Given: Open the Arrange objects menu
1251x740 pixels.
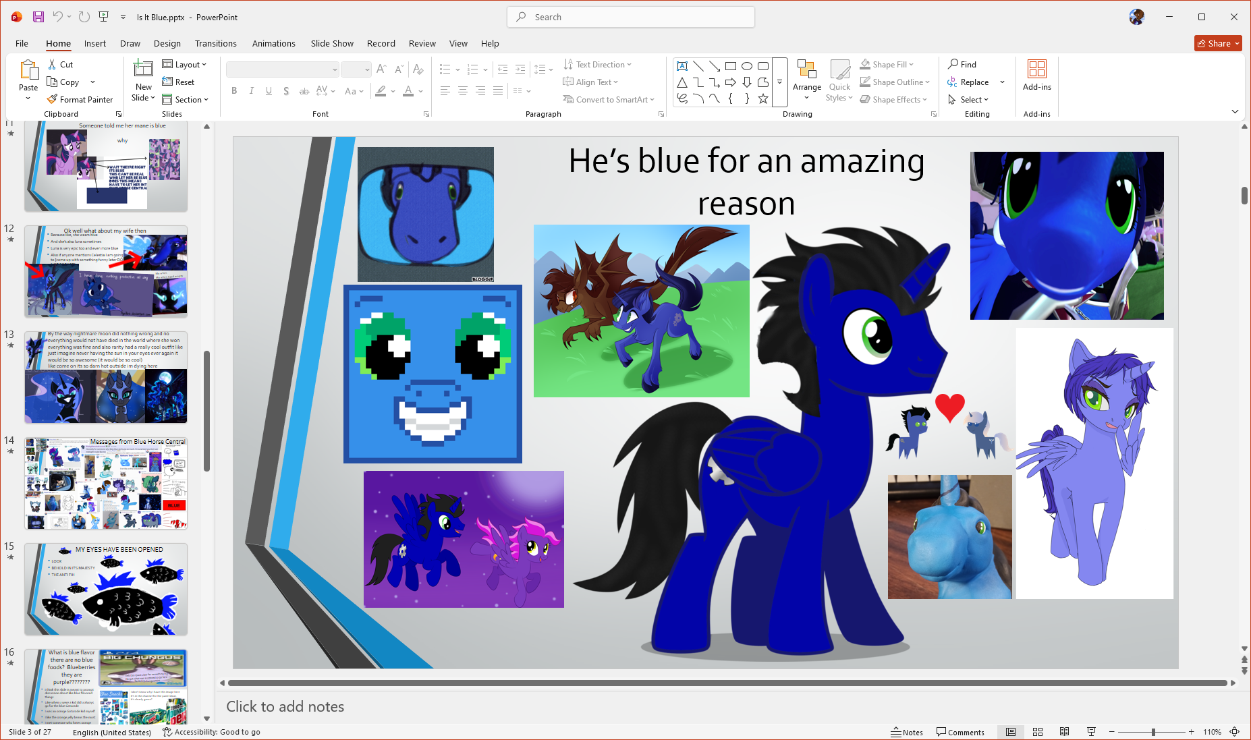Looking at the screenshot, I should (807, 81).
